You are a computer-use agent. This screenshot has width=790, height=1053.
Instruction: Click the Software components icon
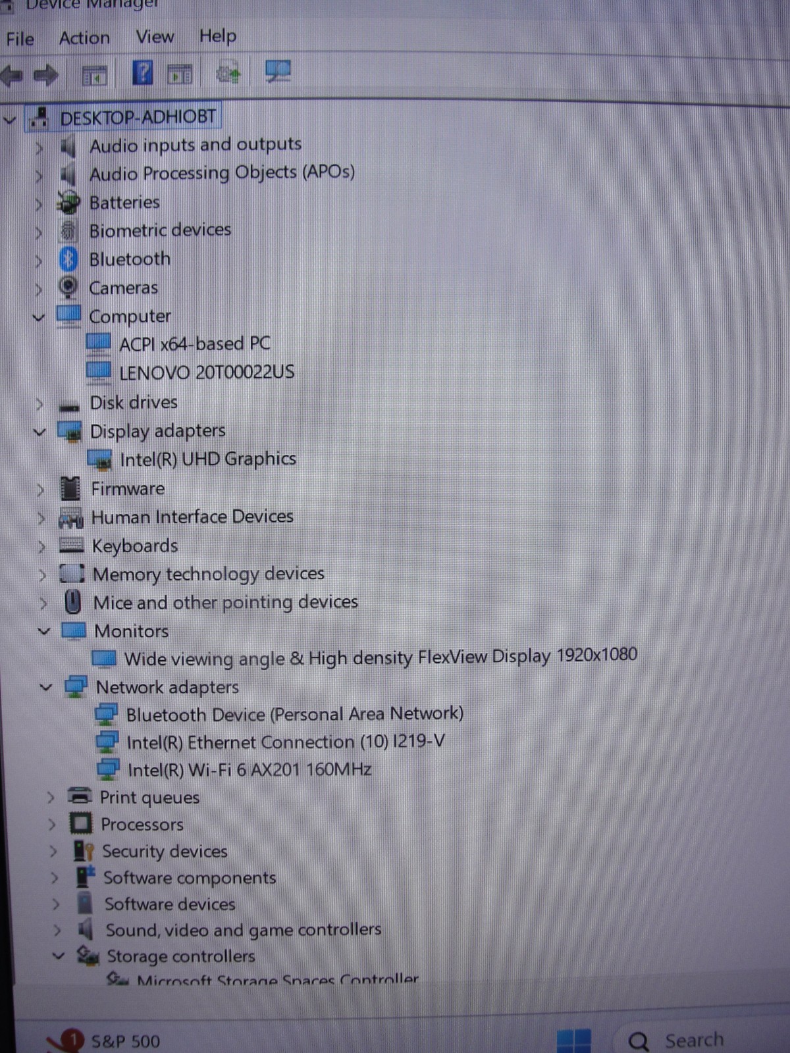point(85,877)
